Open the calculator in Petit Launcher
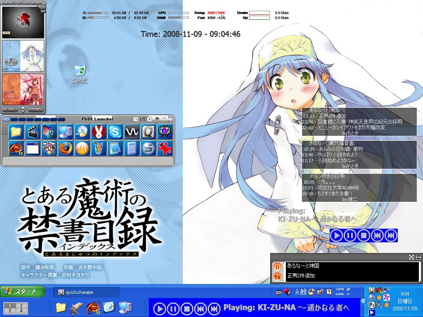This screenshot has width=423, height=317. 132,148
